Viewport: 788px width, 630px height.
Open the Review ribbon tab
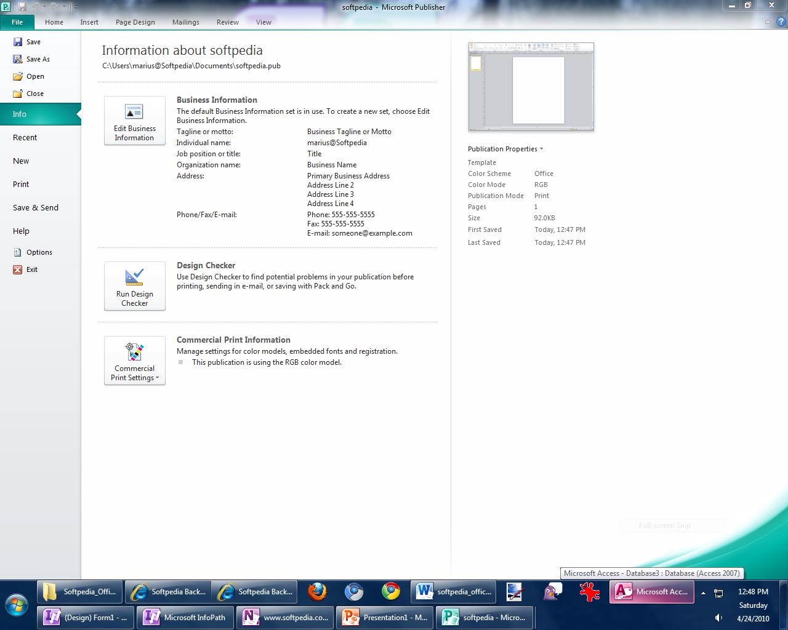228,22
